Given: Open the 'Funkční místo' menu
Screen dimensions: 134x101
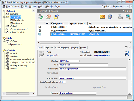Looking at the screenshot, I should point(13,6).
